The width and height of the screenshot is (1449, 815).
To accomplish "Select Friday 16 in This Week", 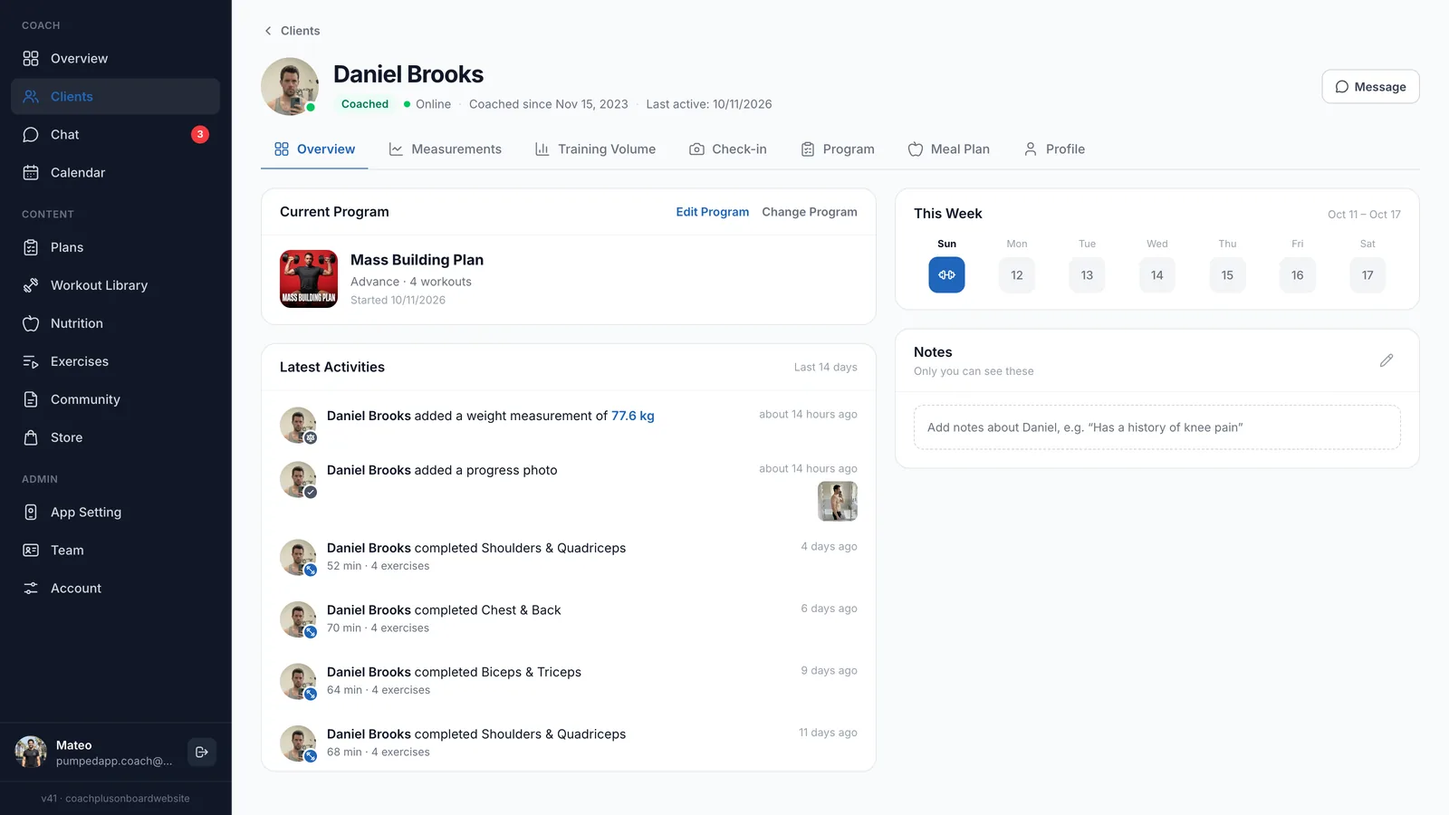I will coord(1298,275).
